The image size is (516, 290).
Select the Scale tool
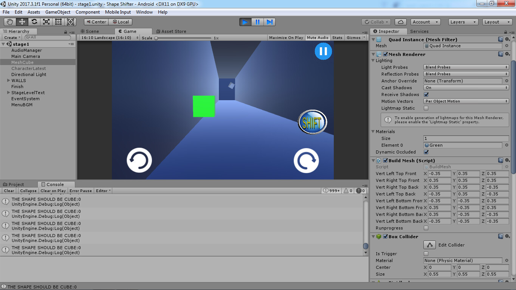point(46,22)
